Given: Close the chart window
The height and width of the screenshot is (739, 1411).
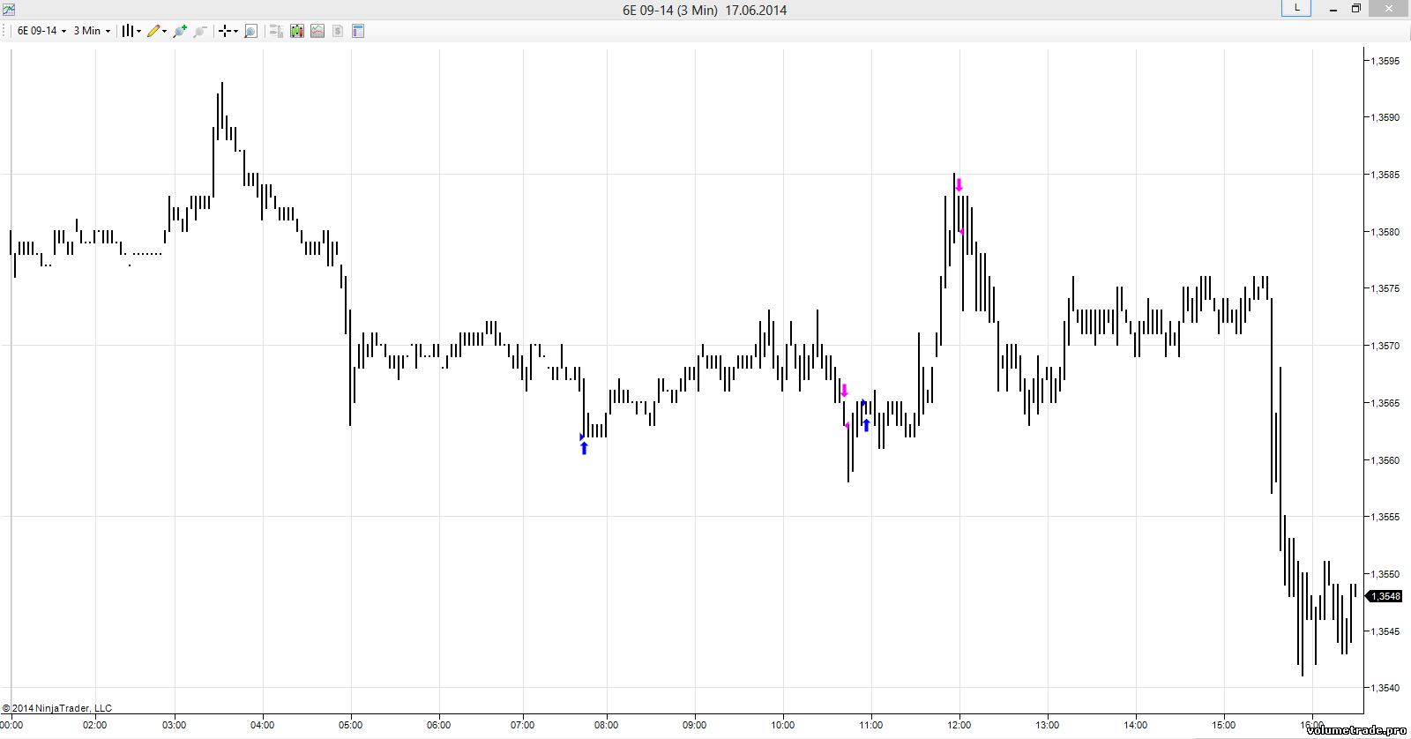Looking at the screenshot, I should tap(1390, 9).
